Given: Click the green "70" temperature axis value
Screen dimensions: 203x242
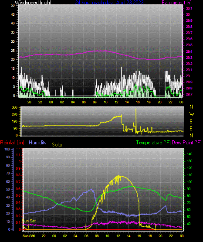Looking at the screenshot, I should coord(189,203).
